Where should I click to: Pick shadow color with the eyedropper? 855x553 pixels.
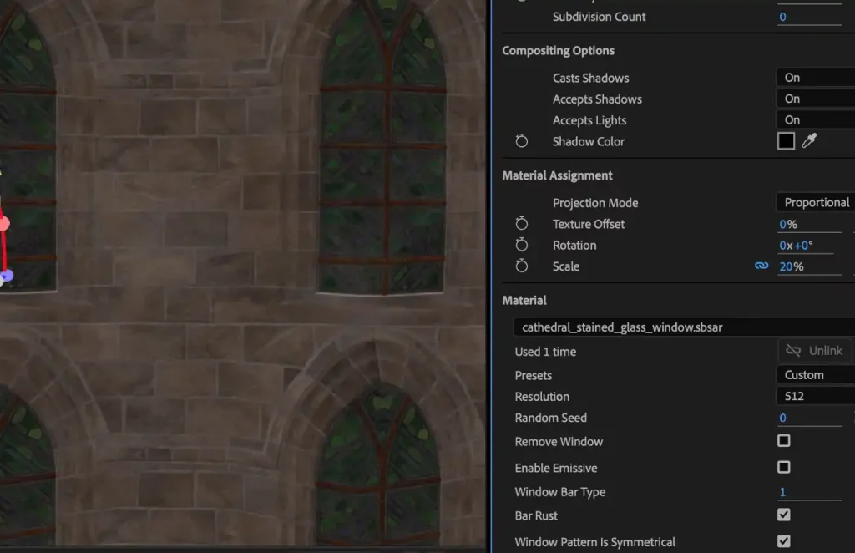(x=808, y=141)
